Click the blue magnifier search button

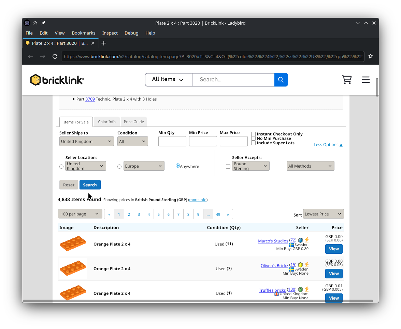pyautogui.click(x=281, y=80)
